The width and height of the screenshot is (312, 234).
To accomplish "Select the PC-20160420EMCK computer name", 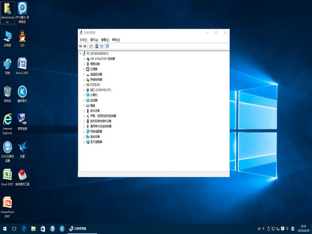I will point(97,54).
